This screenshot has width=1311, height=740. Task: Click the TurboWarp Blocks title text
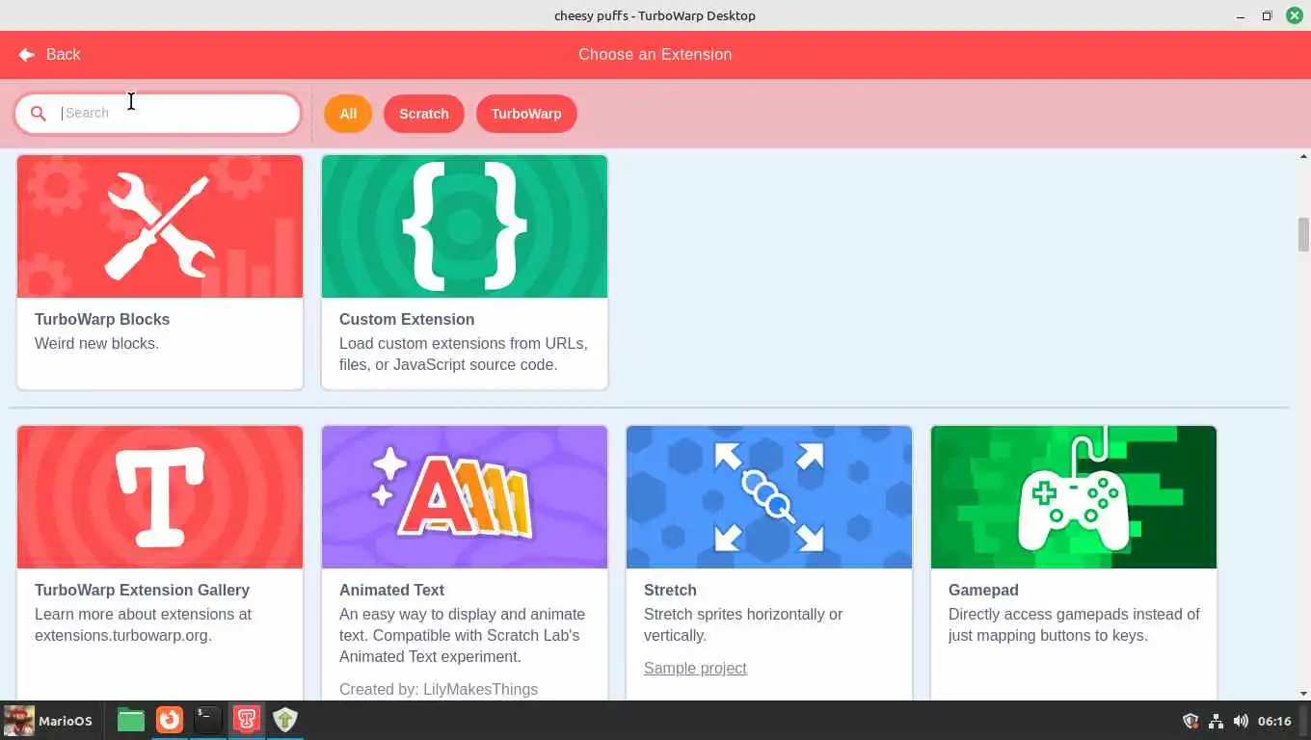(x=102, y=319)
